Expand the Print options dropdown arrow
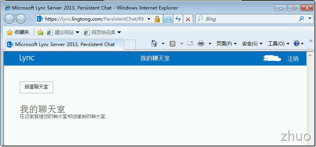 pos(210,43)
